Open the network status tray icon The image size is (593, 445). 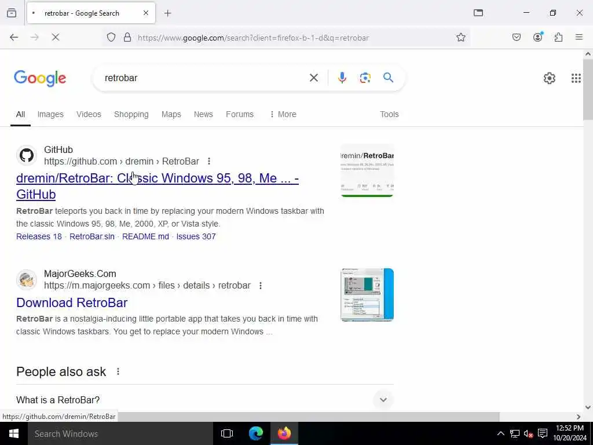tap(514, 433)
